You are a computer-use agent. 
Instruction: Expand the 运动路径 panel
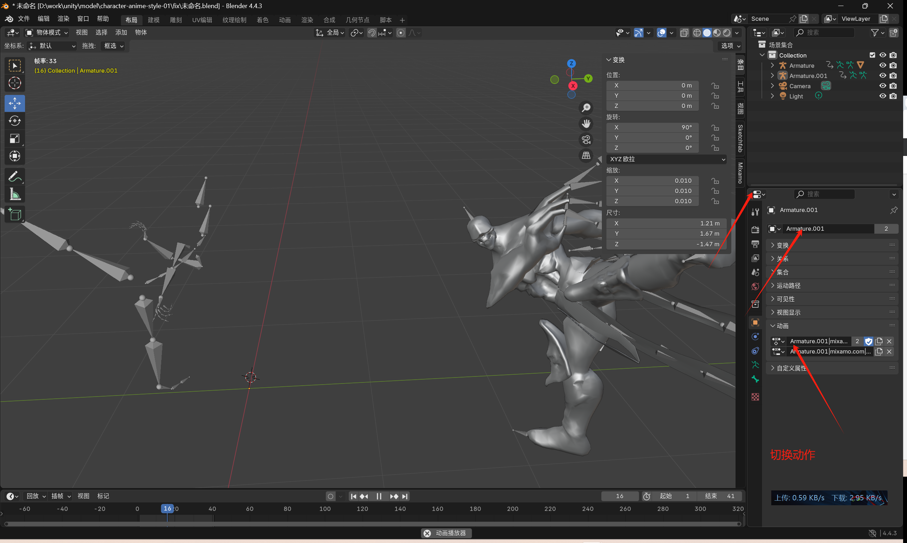click(x=788, y=285)
